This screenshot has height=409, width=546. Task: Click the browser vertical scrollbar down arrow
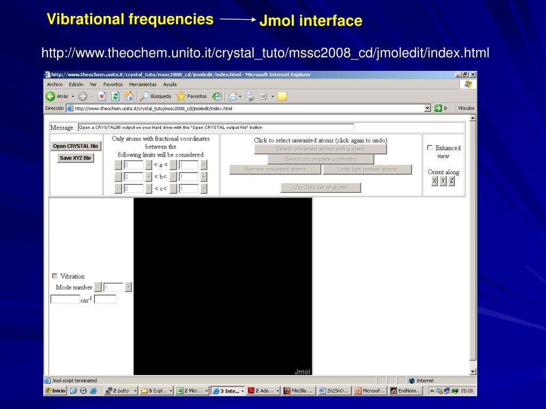coord(472,371)
